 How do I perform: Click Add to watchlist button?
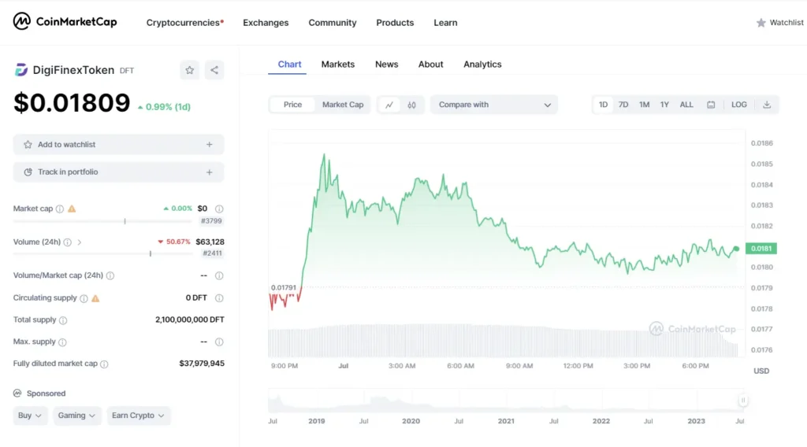[x=118, y=145]
